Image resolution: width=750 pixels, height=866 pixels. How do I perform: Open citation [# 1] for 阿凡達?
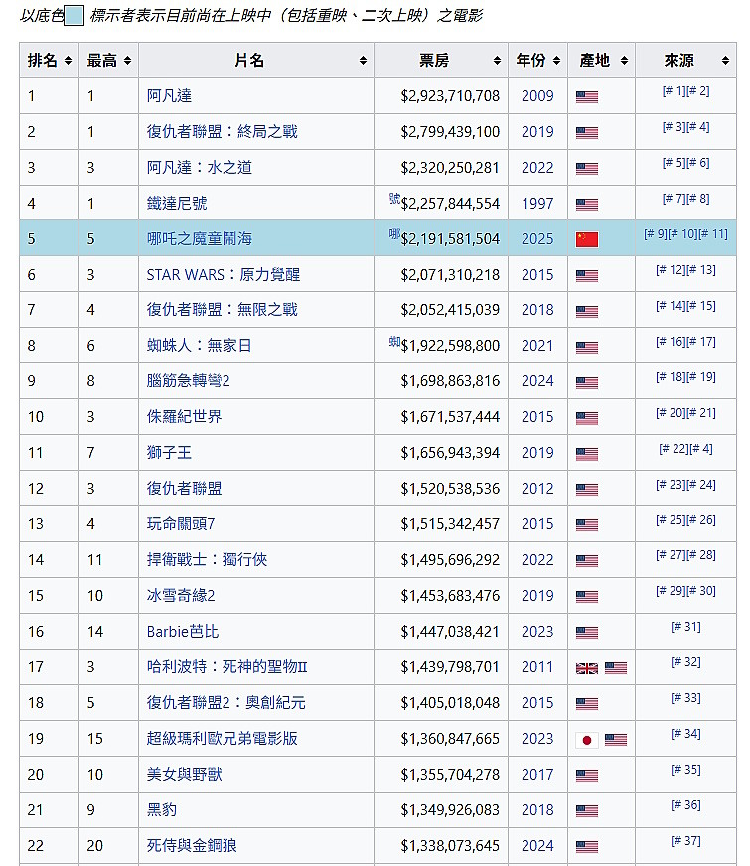674,91
